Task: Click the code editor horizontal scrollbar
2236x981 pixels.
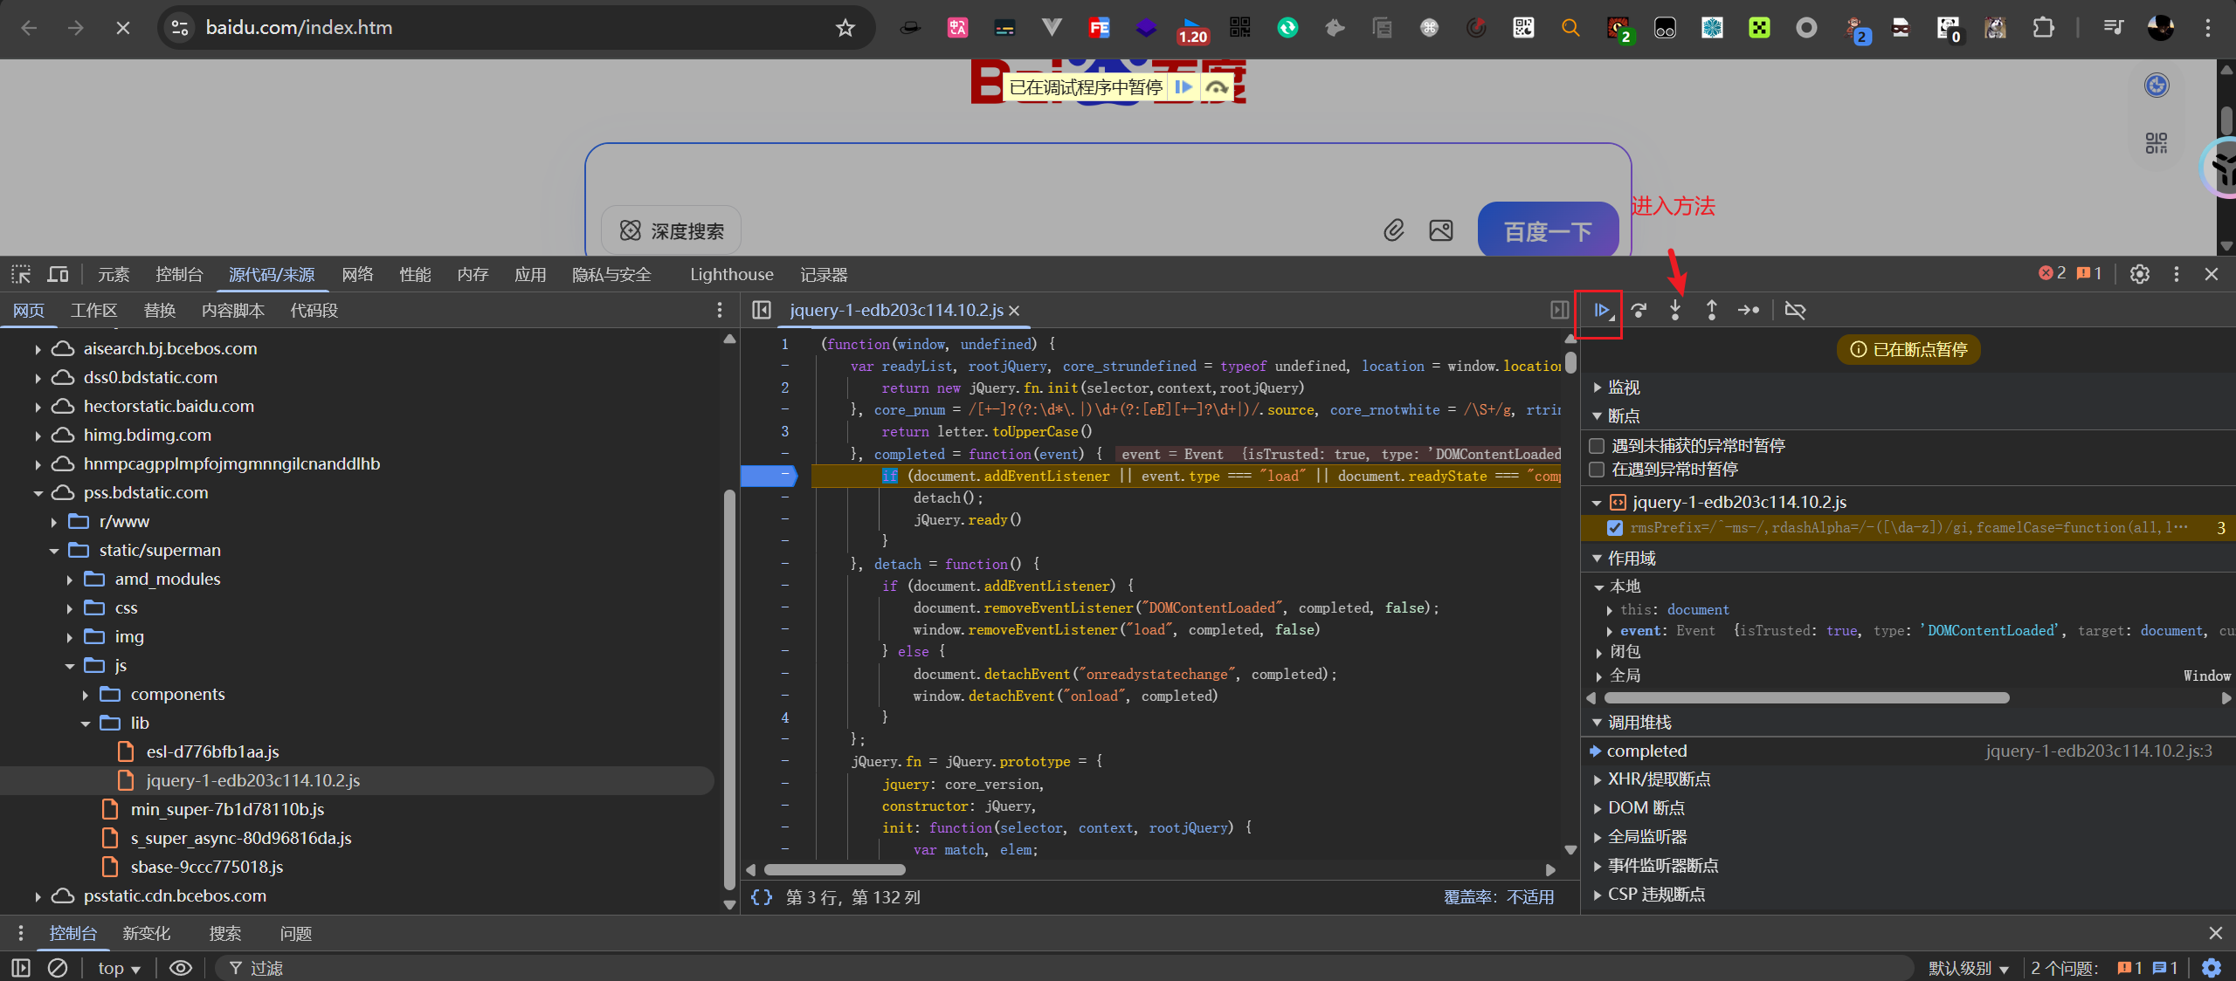Action: [834, 869]
